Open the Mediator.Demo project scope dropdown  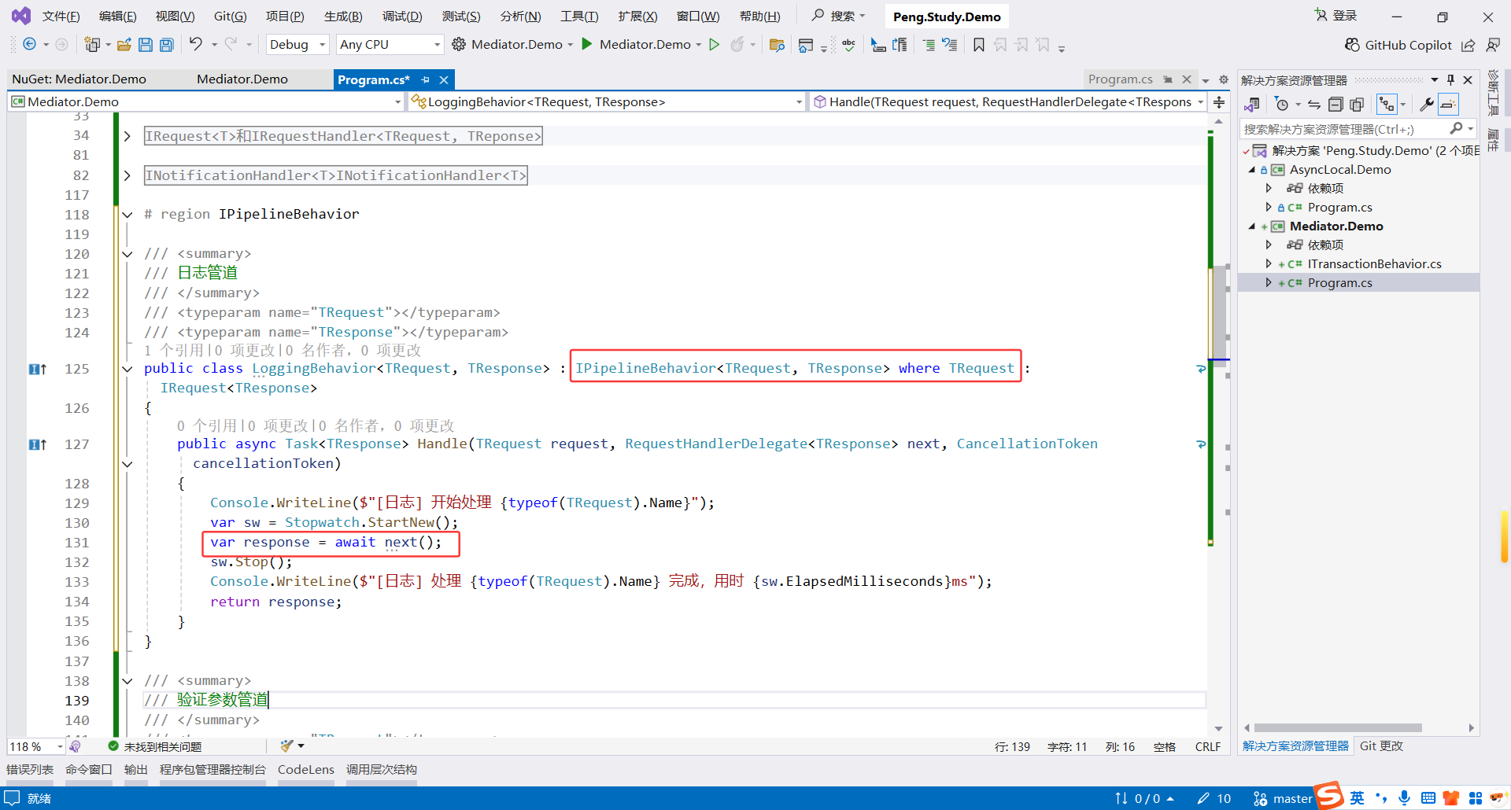coord(205,101)
